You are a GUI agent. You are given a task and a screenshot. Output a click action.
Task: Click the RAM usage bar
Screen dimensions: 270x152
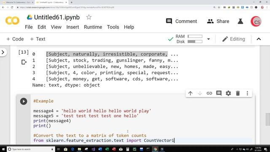[195, 36]
